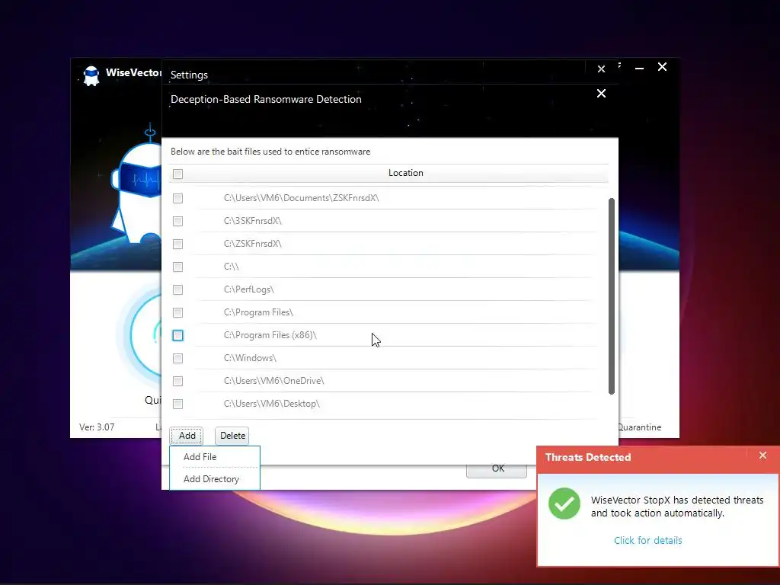Check the C:\Windows\ row checkbox
Screen dimensions: 780x585
177,358
